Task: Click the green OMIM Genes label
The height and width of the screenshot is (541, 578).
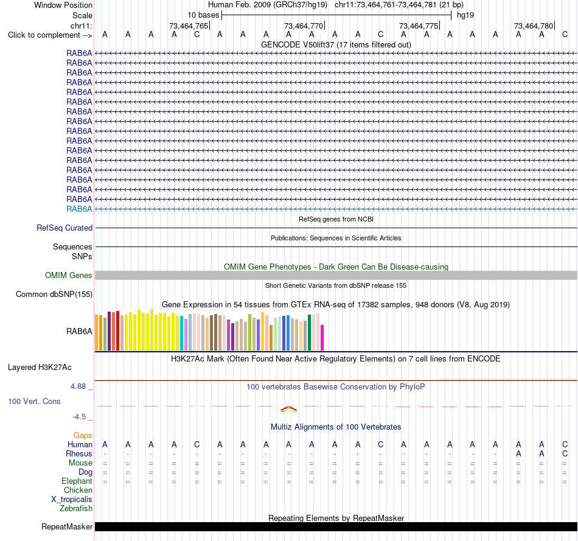Action: tap(68, 276)
